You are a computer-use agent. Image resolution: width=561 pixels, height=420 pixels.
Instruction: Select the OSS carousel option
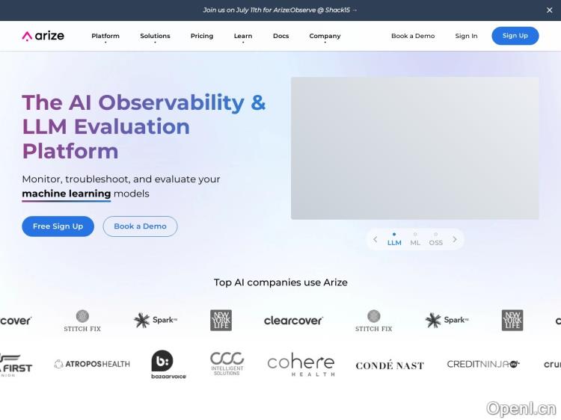pos(436,242)
